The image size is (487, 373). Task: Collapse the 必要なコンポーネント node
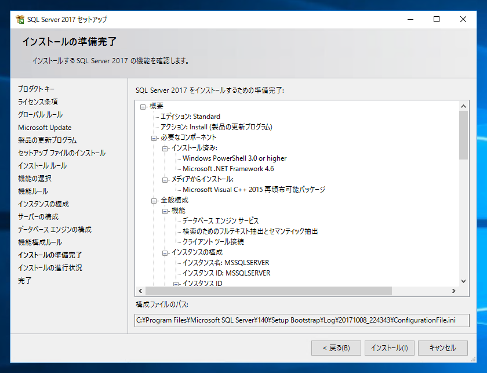154,138
